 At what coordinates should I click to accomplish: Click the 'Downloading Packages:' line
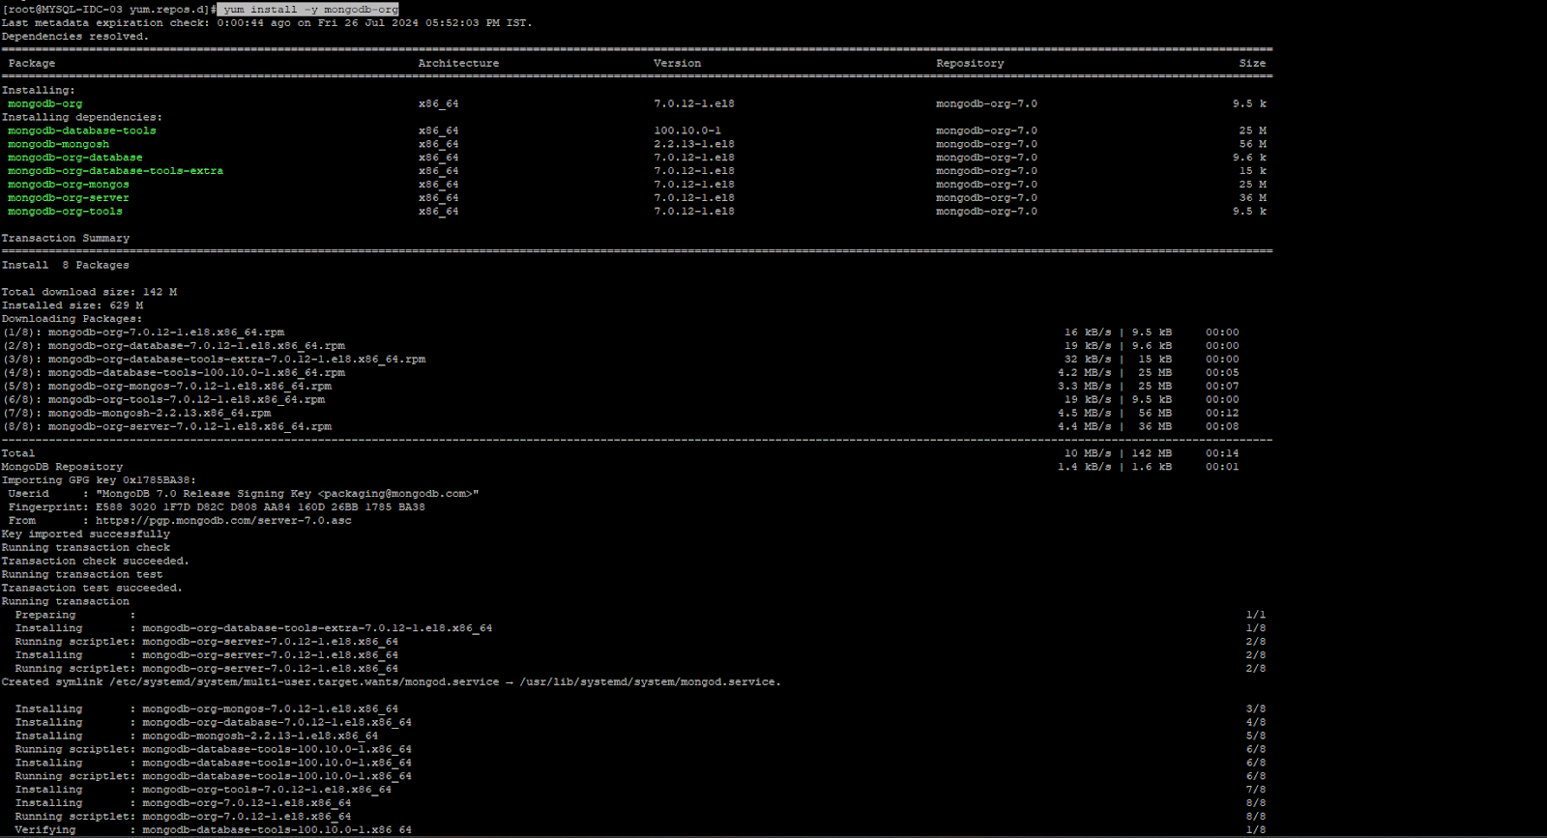point(73,319)
